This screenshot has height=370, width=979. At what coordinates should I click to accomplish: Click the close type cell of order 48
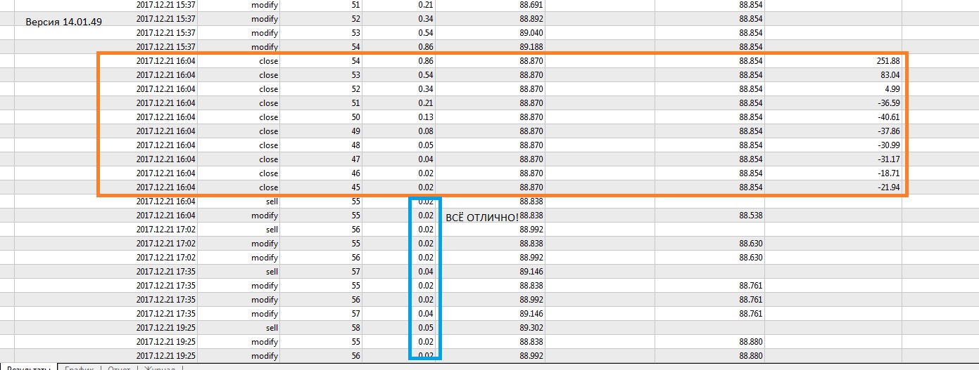point(269,145)
